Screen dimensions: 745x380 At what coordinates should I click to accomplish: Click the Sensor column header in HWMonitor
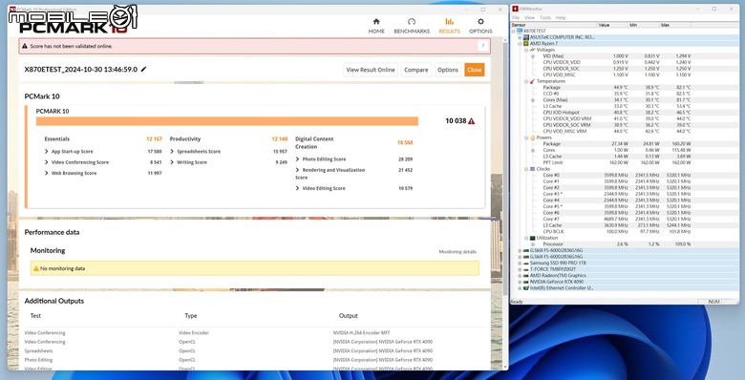[554, 25]
